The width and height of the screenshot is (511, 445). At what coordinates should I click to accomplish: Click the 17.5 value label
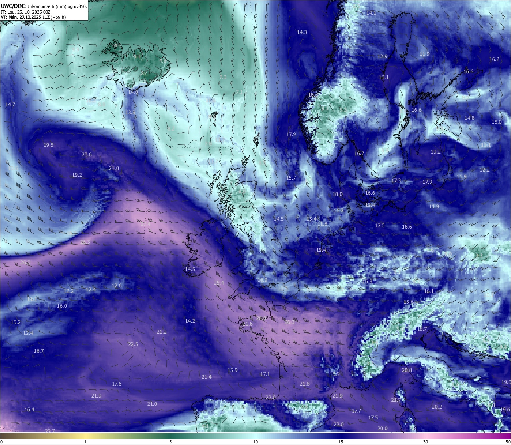pyautogui.click(x=373, y=418)
